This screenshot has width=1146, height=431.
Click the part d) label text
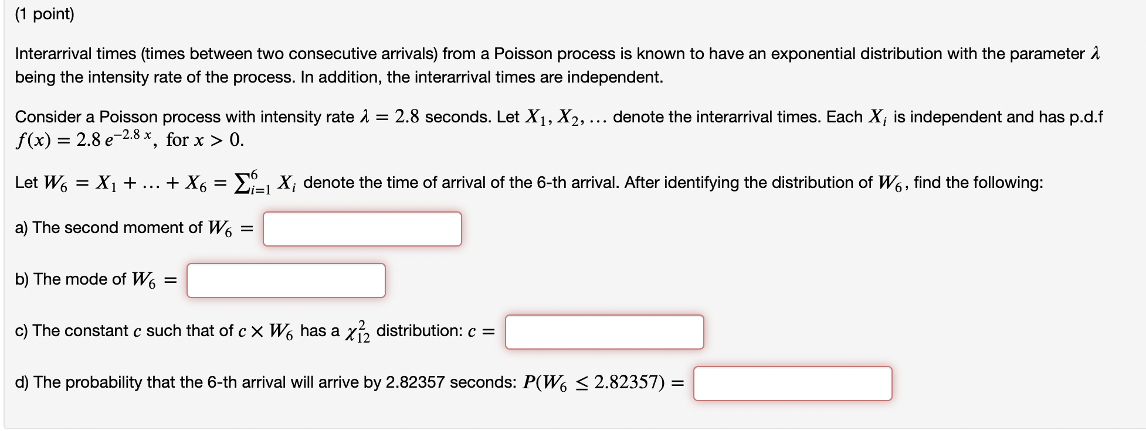(x=22, y=382)
